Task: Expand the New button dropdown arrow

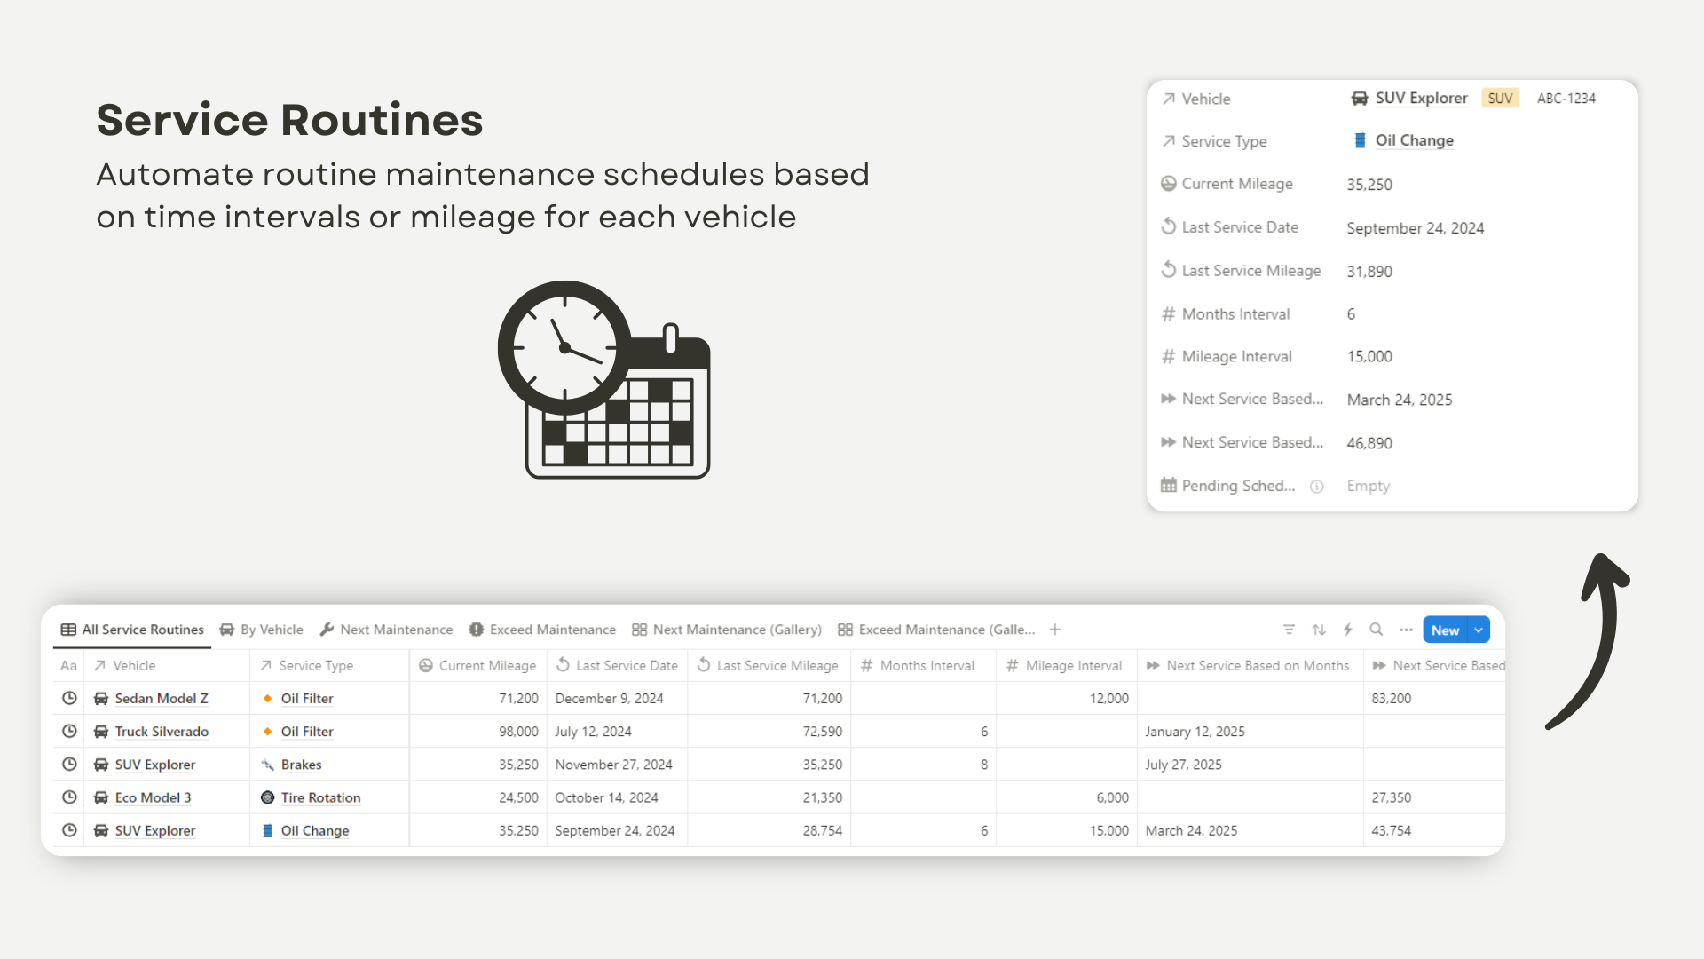Action: point(1479,630)
